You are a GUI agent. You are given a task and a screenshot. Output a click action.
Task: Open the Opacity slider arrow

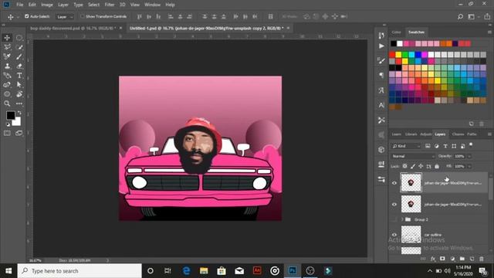pyautogui.click(x=469, y=156)
